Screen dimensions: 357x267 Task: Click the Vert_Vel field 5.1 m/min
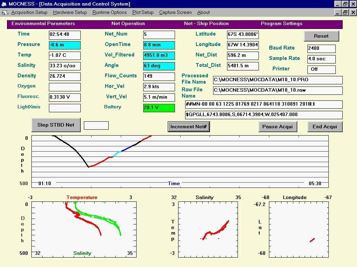[x=159, y=98]
